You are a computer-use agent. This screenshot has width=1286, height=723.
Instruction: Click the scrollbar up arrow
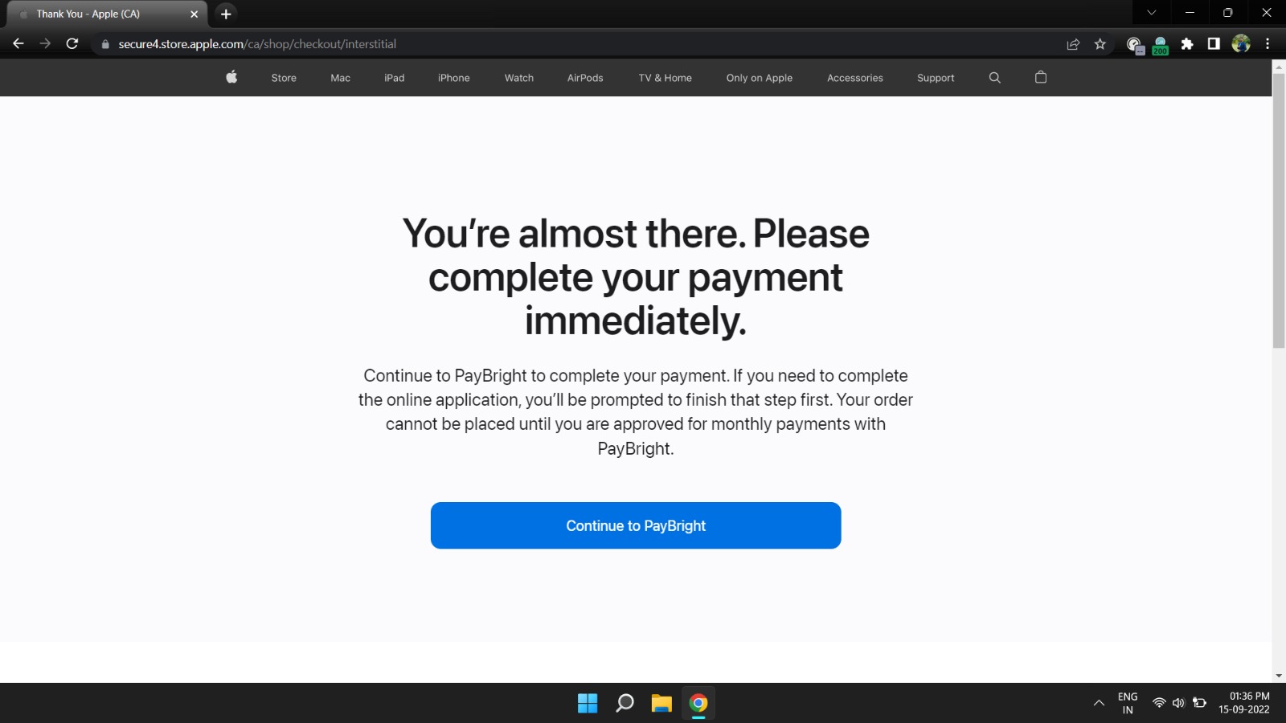[1279, 66]
